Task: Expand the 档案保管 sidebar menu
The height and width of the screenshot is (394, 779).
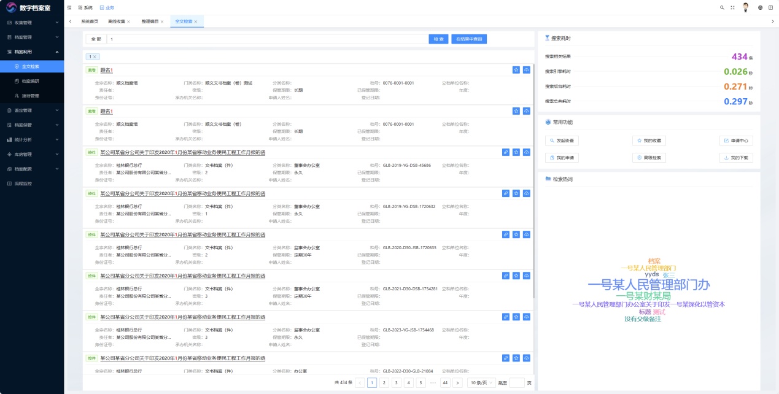Action: tap(32, 125)
